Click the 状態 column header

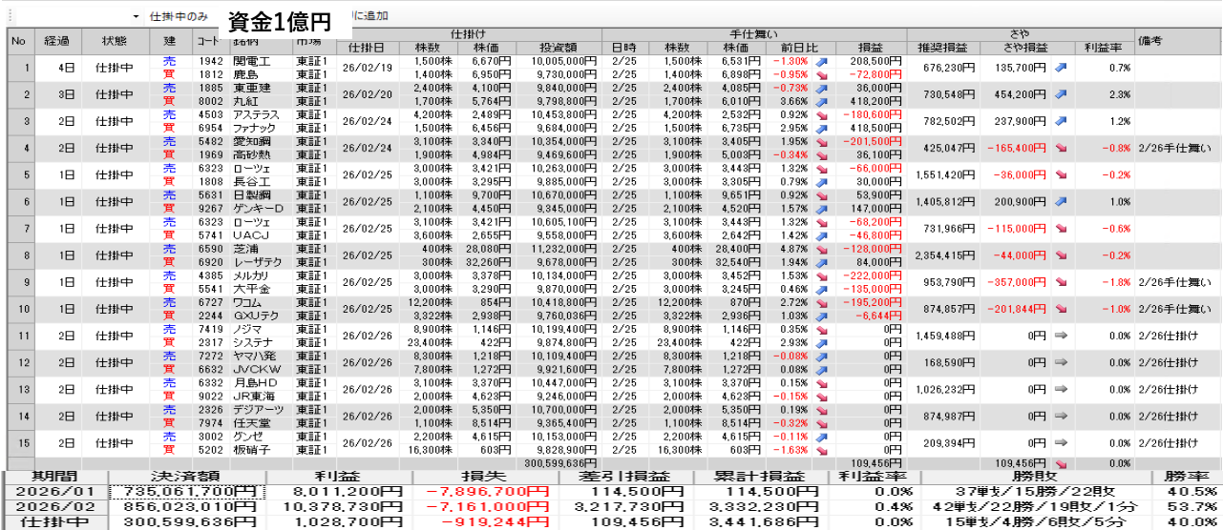tap(114, 41)
